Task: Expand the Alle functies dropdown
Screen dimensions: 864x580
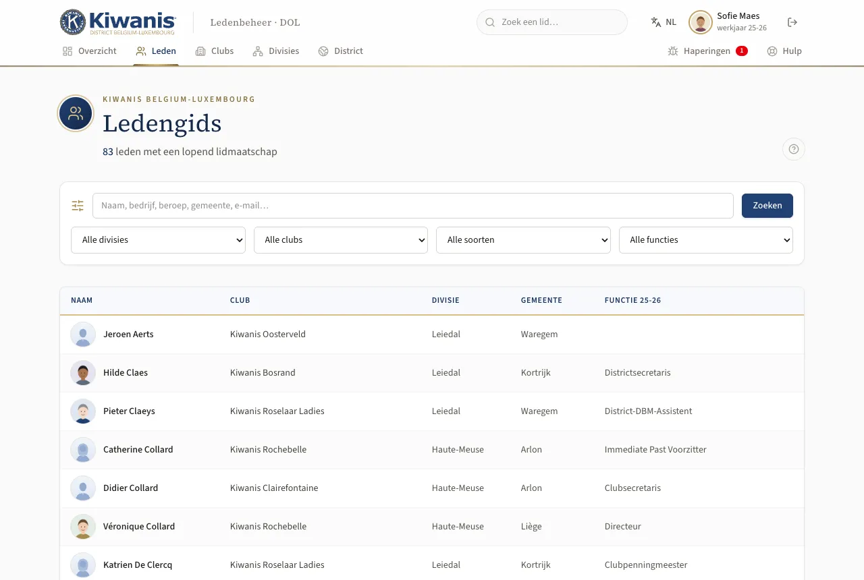Action: point(706,240)
